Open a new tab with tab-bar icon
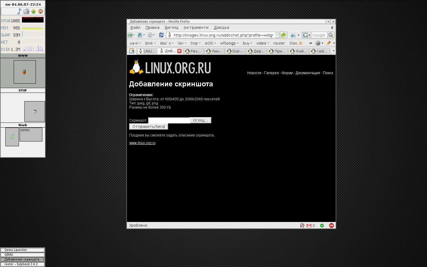 pyautogui.click(x=132, y=51)
